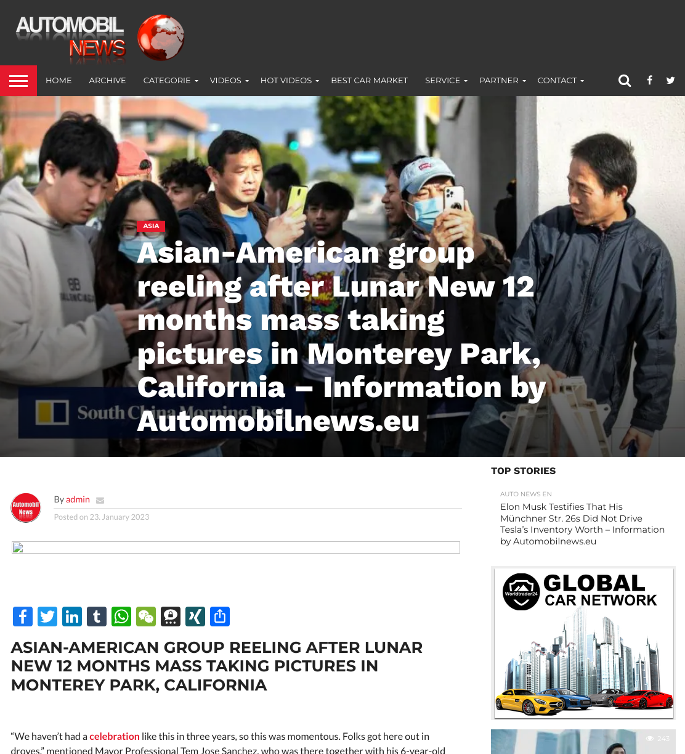Expand the CONTACT dropdown menu

pyautogui.click(x=561, y=81)
